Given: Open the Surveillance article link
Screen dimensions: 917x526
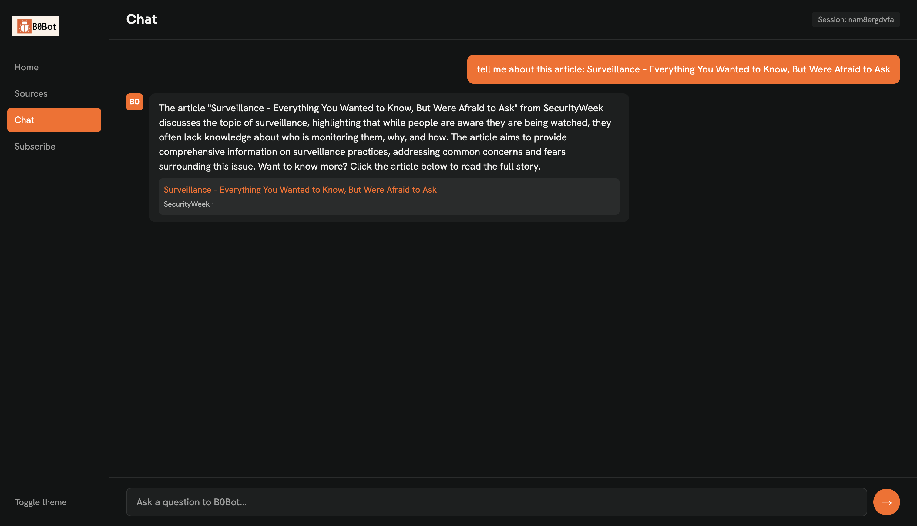Looking at the screenshot, I should point(300,190).
